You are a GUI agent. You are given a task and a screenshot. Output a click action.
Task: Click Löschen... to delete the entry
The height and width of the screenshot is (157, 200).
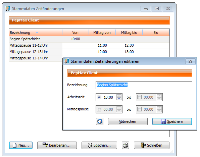99,145
